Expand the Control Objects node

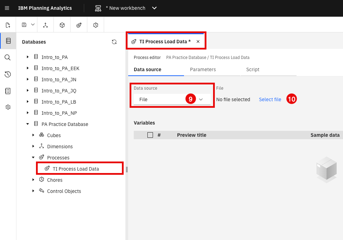pyautogui.click(x=33, y=191)
